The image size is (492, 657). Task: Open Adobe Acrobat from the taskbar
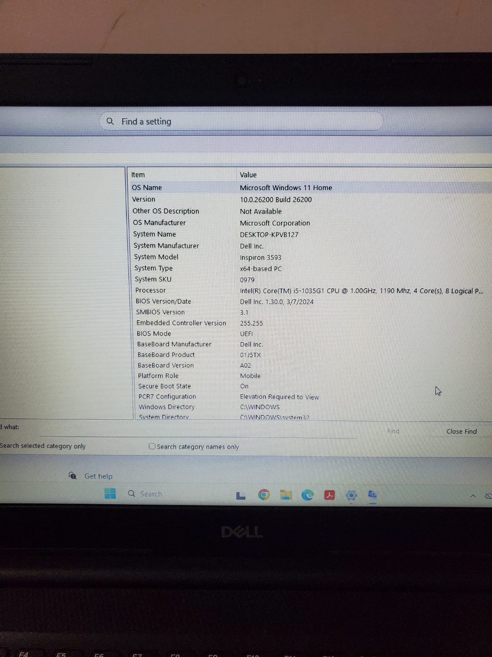pyautogui.click(x=329, y=495)
